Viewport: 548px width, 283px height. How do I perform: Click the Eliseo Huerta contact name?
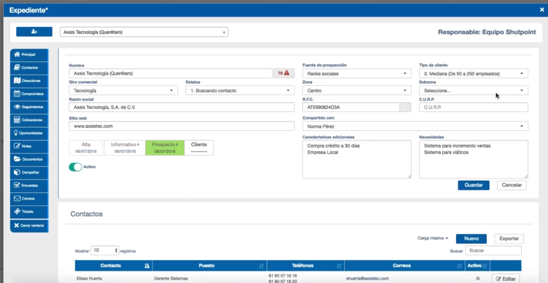(x=88, y=278)
